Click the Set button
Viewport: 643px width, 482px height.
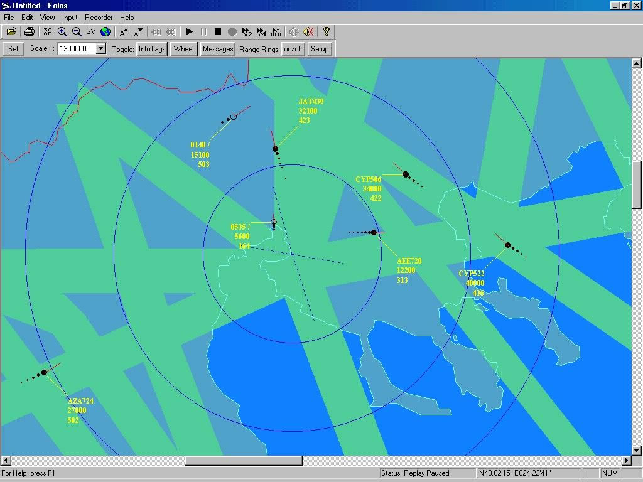pyautogui.click(x=13, y=49)
